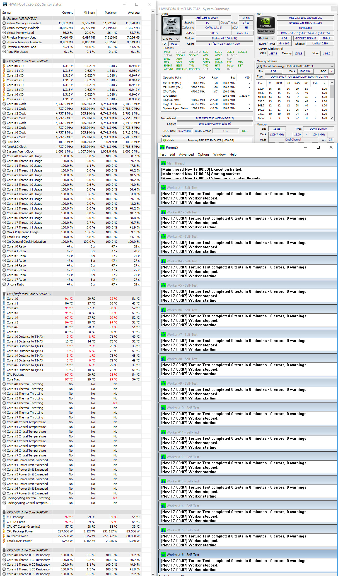
Task: Click the NVMe drive status icon
Action: click(x=165, y=140)
